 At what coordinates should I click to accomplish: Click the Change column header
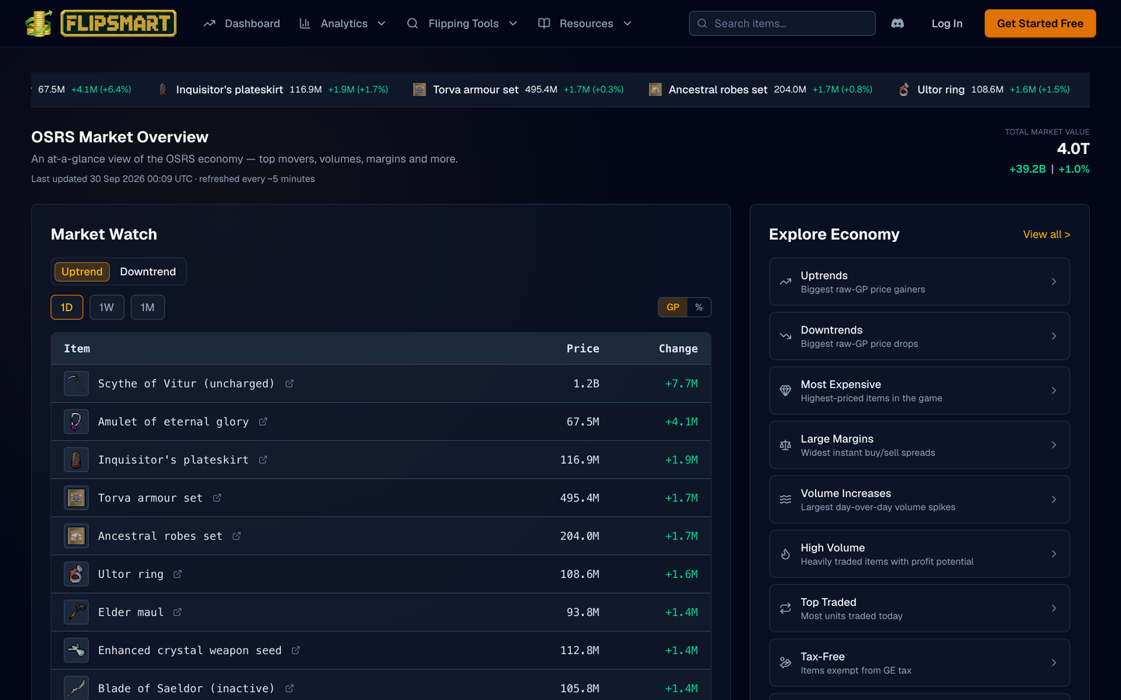pyautogui.click(x=678, y=348)
